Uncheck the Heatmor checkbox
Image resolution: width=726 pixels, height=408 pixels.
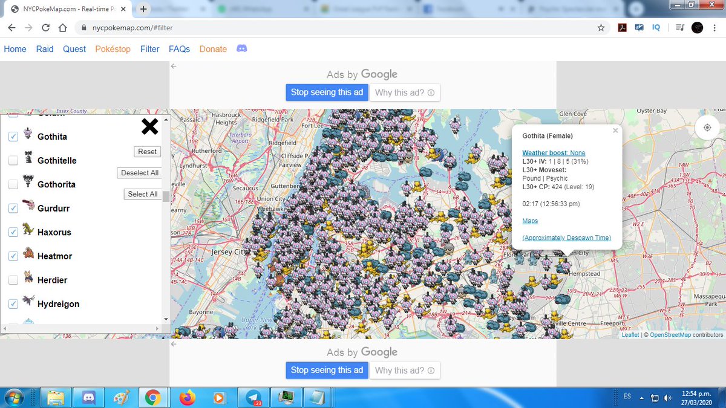pyautogui.click(x=13, y=256)
